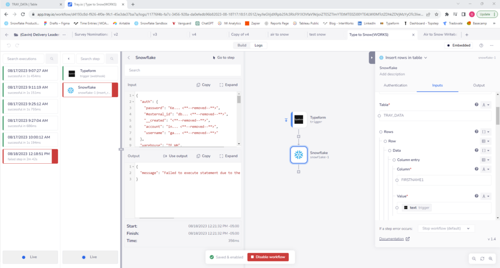Screen dimensions: 500x268
Task: Click the undo arrow icon
Action: coord(9,45)
